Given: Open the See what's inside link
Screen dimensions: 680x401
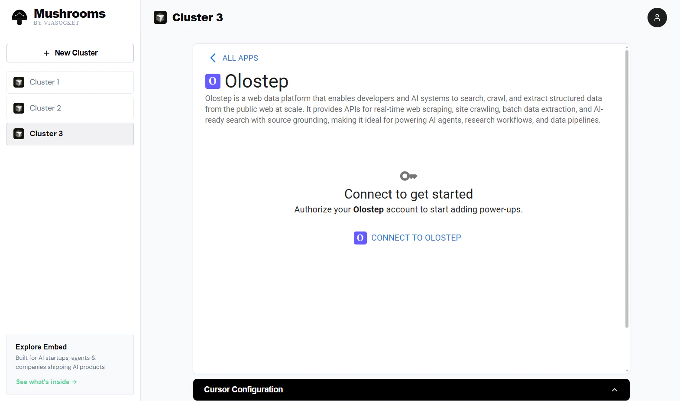Looking at the screenshot, I should click(46, 381).
